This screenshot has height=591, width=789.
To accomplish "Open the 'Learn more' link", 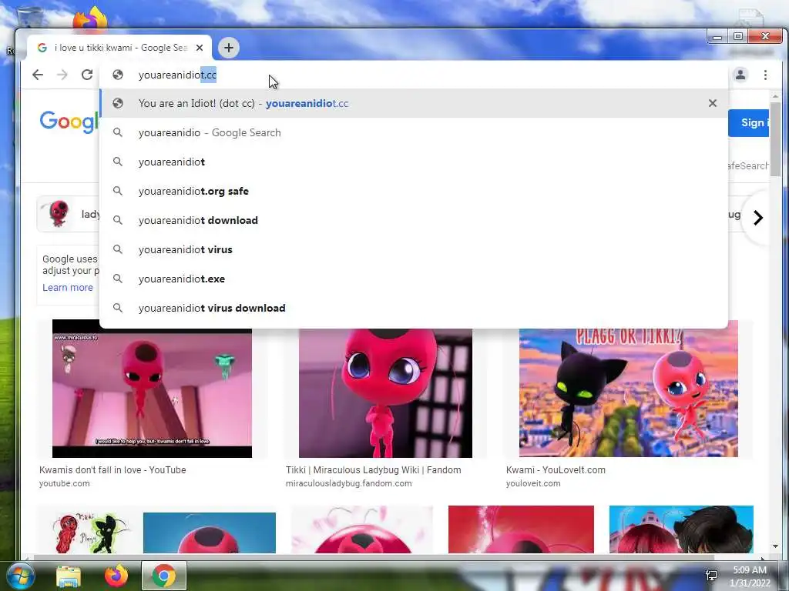I will [x=68, y=288].
